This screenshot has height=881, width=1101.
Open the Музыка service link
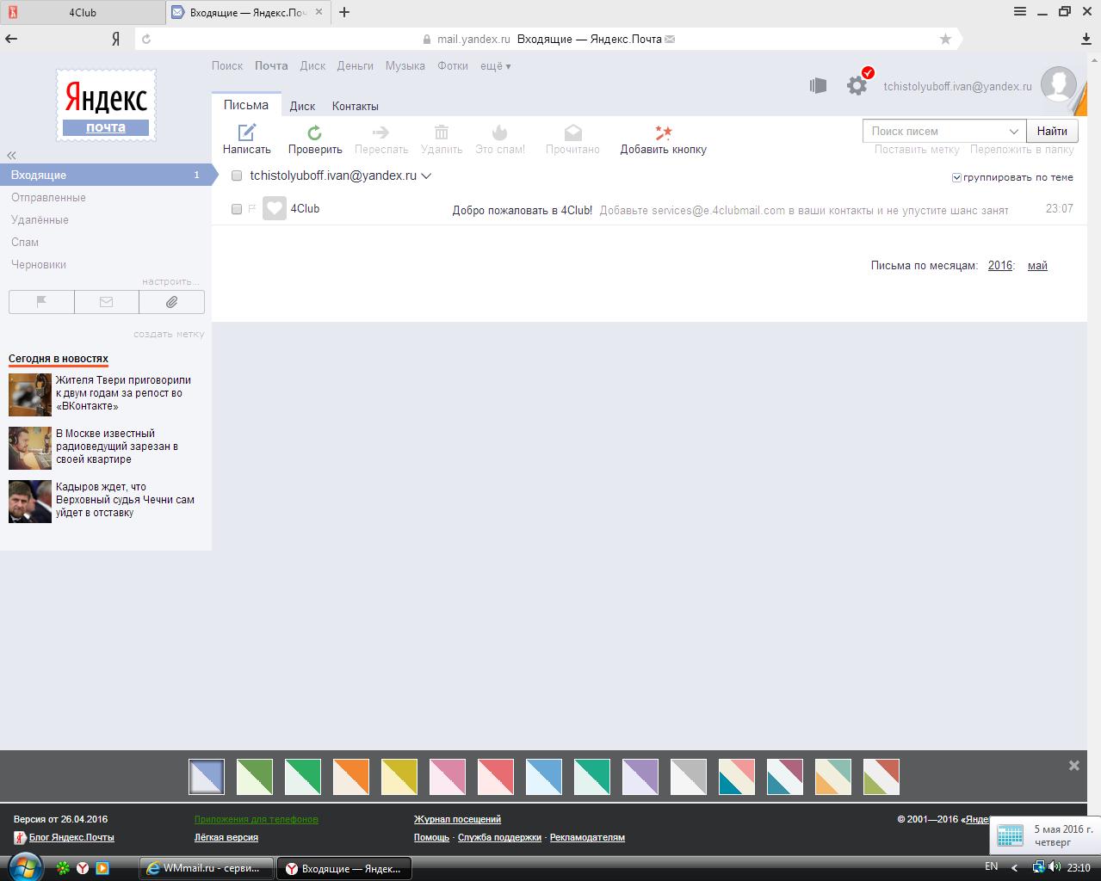(405, 65)
